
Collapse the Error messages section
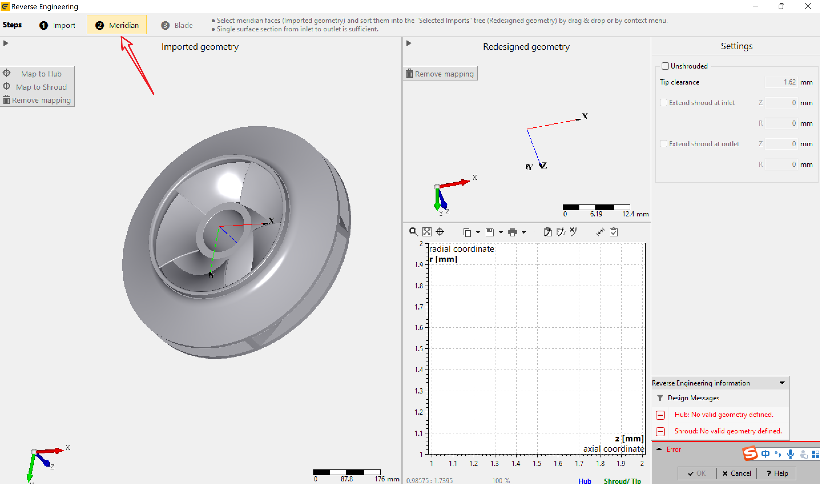click(659, 449)
